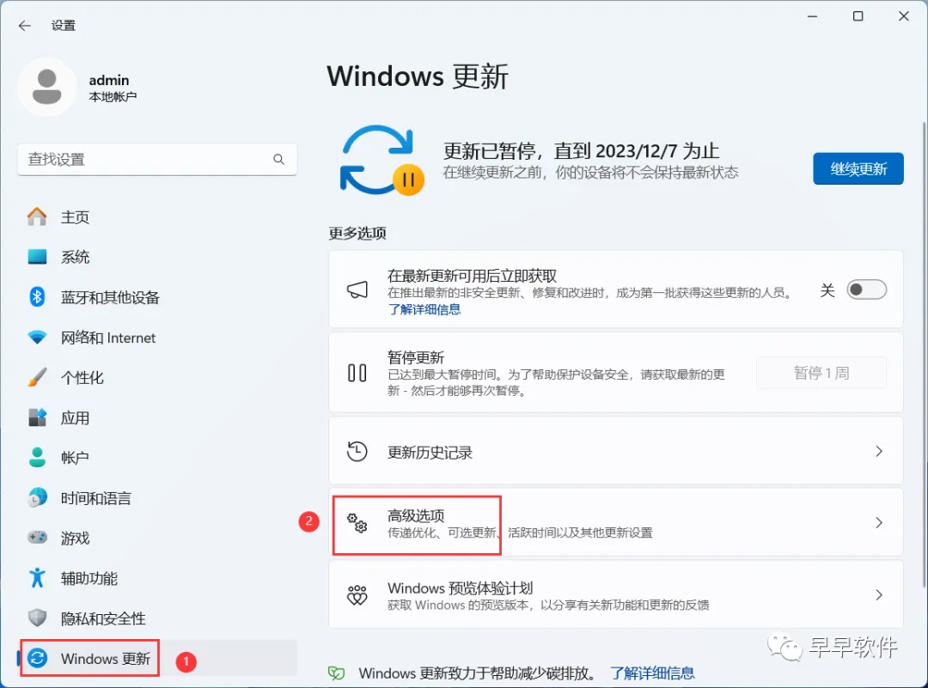
Task: Click the 系统 monitor icon
Action: coord(37,257)
